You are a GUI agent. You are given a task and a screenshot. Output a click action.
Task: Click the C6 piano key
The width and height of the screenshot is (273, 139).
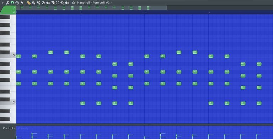pos(8,55)
